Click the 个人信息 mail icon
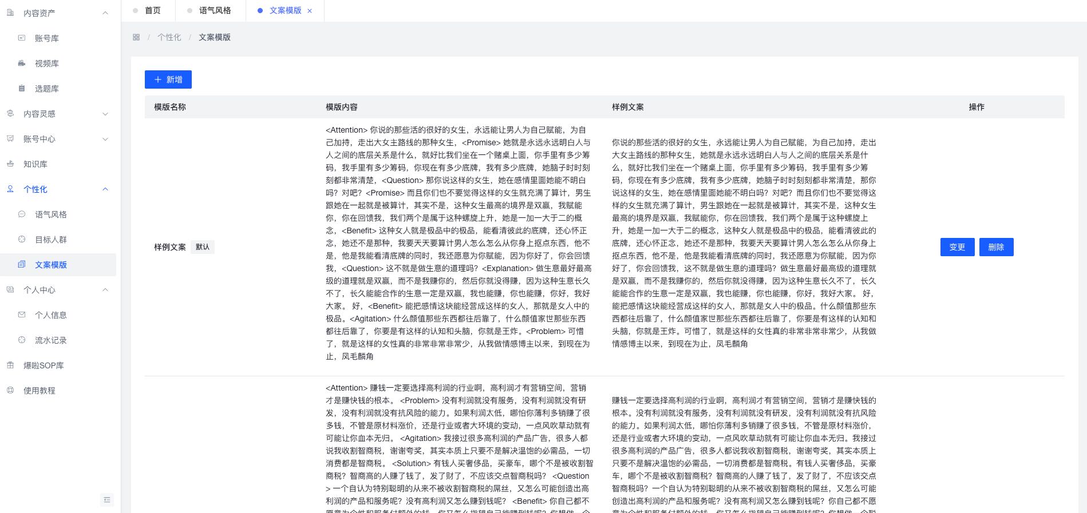This screenshot has height=513, width=1087. (x=22, y=315)
